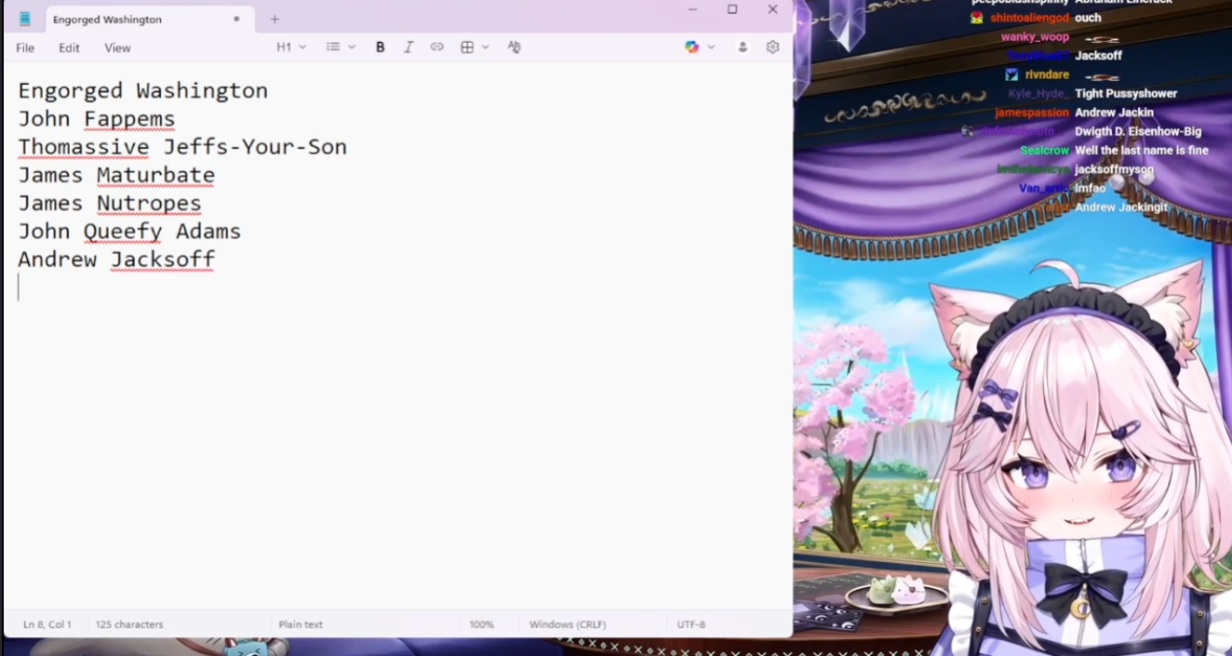1232x656 pixels.
Task: Click the word Adams in the document
Action: pos(208,232)
